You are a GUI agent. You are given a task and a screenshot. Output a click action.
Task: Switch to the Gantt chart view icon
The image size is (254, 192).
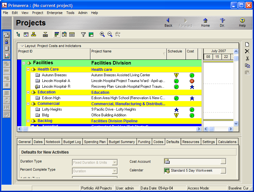click(x=26, y=34)
